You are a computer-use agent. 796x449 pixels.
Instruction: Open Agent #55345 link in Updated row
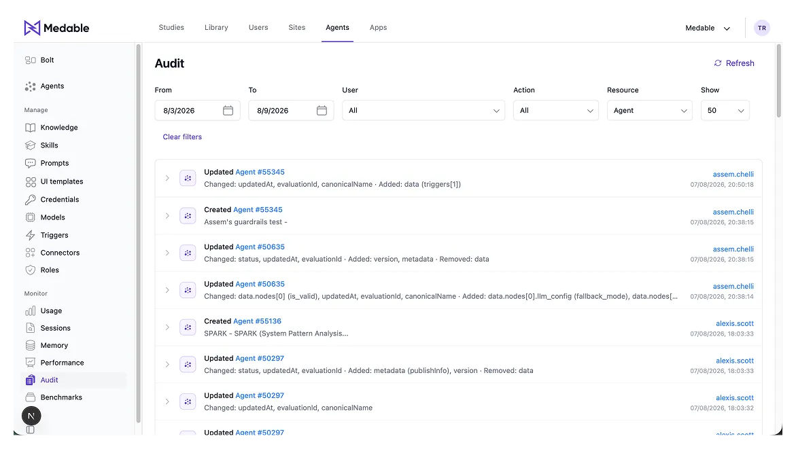(260, 172)
